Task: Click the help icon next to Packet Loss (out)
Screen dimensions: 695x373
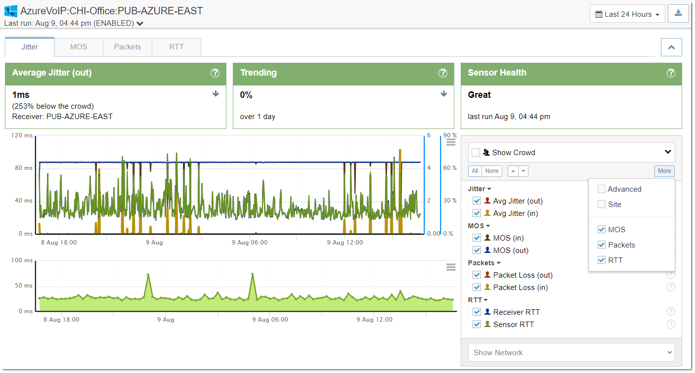Action: click(671, 275)
